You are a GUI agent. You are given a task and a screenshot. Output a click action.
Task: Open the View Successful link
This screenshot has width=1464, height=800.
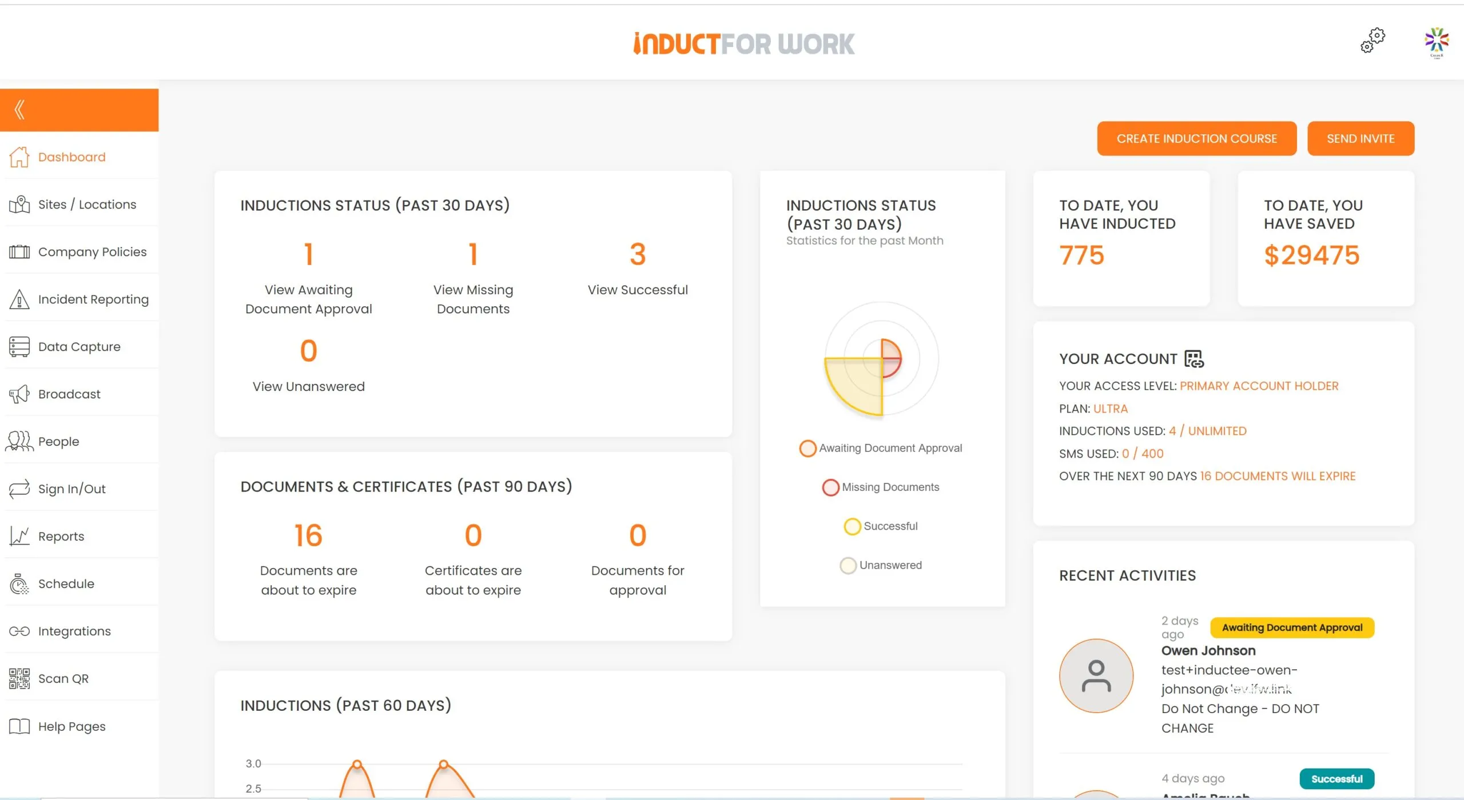[638, 290]
